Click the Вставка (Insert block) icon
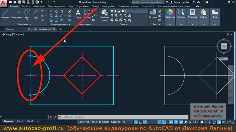This screenshot has width=236, height=132. 153,14
